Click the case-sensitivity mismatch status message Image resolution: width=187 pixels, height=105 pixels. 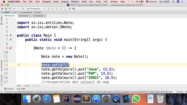click(88, 92)
